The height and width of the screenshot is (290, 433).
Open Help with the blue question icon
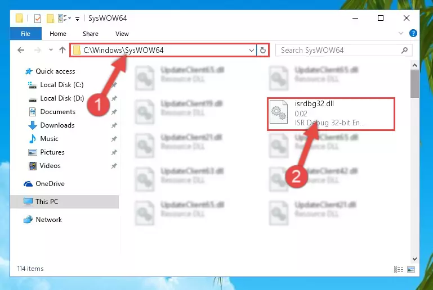(413, 33)
